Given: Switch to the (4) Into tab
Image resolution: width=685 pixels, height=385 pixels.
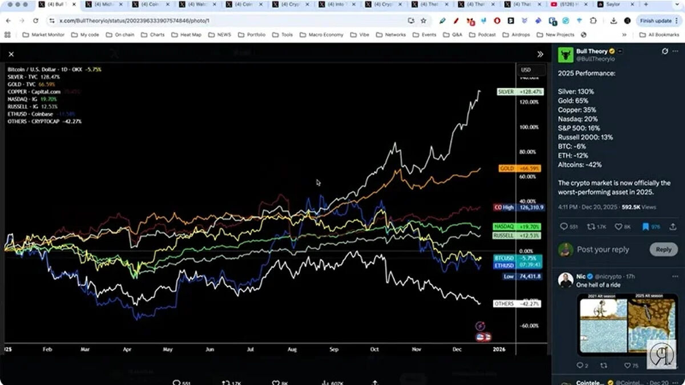Looking at the screenshot, I should [337, 5].
